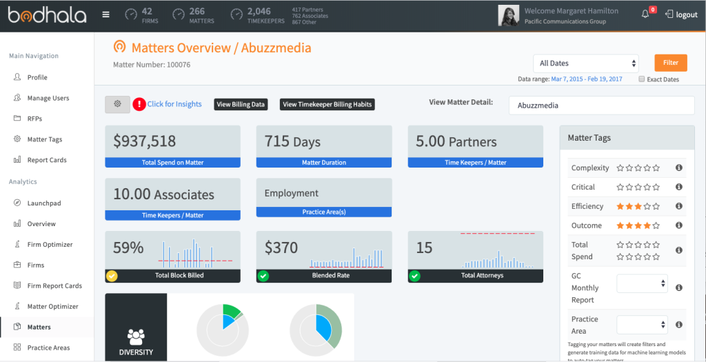This screenshot has width=706, height=362.
Task: Set Outcome rating to five stars
Action: pyautogui.click(x=656, y=225)
